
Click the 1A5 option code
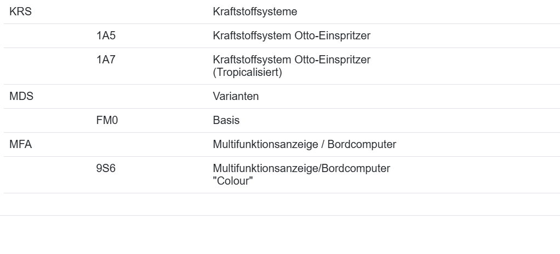pos(106,36)
